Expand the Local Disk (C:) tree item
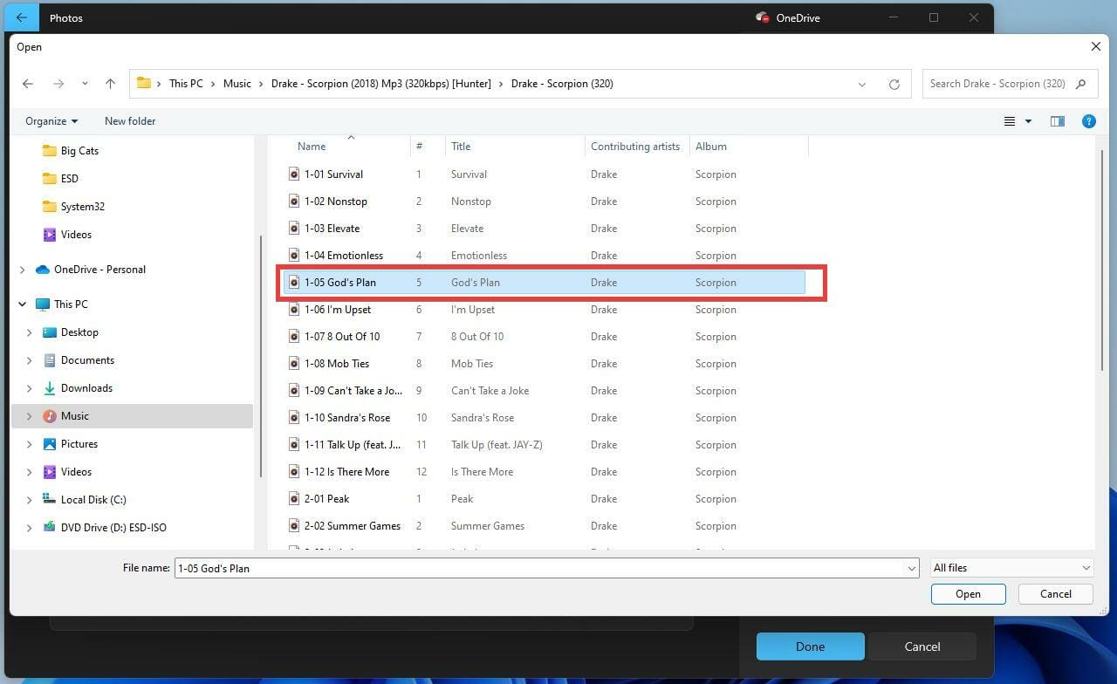 click(29, 499)
